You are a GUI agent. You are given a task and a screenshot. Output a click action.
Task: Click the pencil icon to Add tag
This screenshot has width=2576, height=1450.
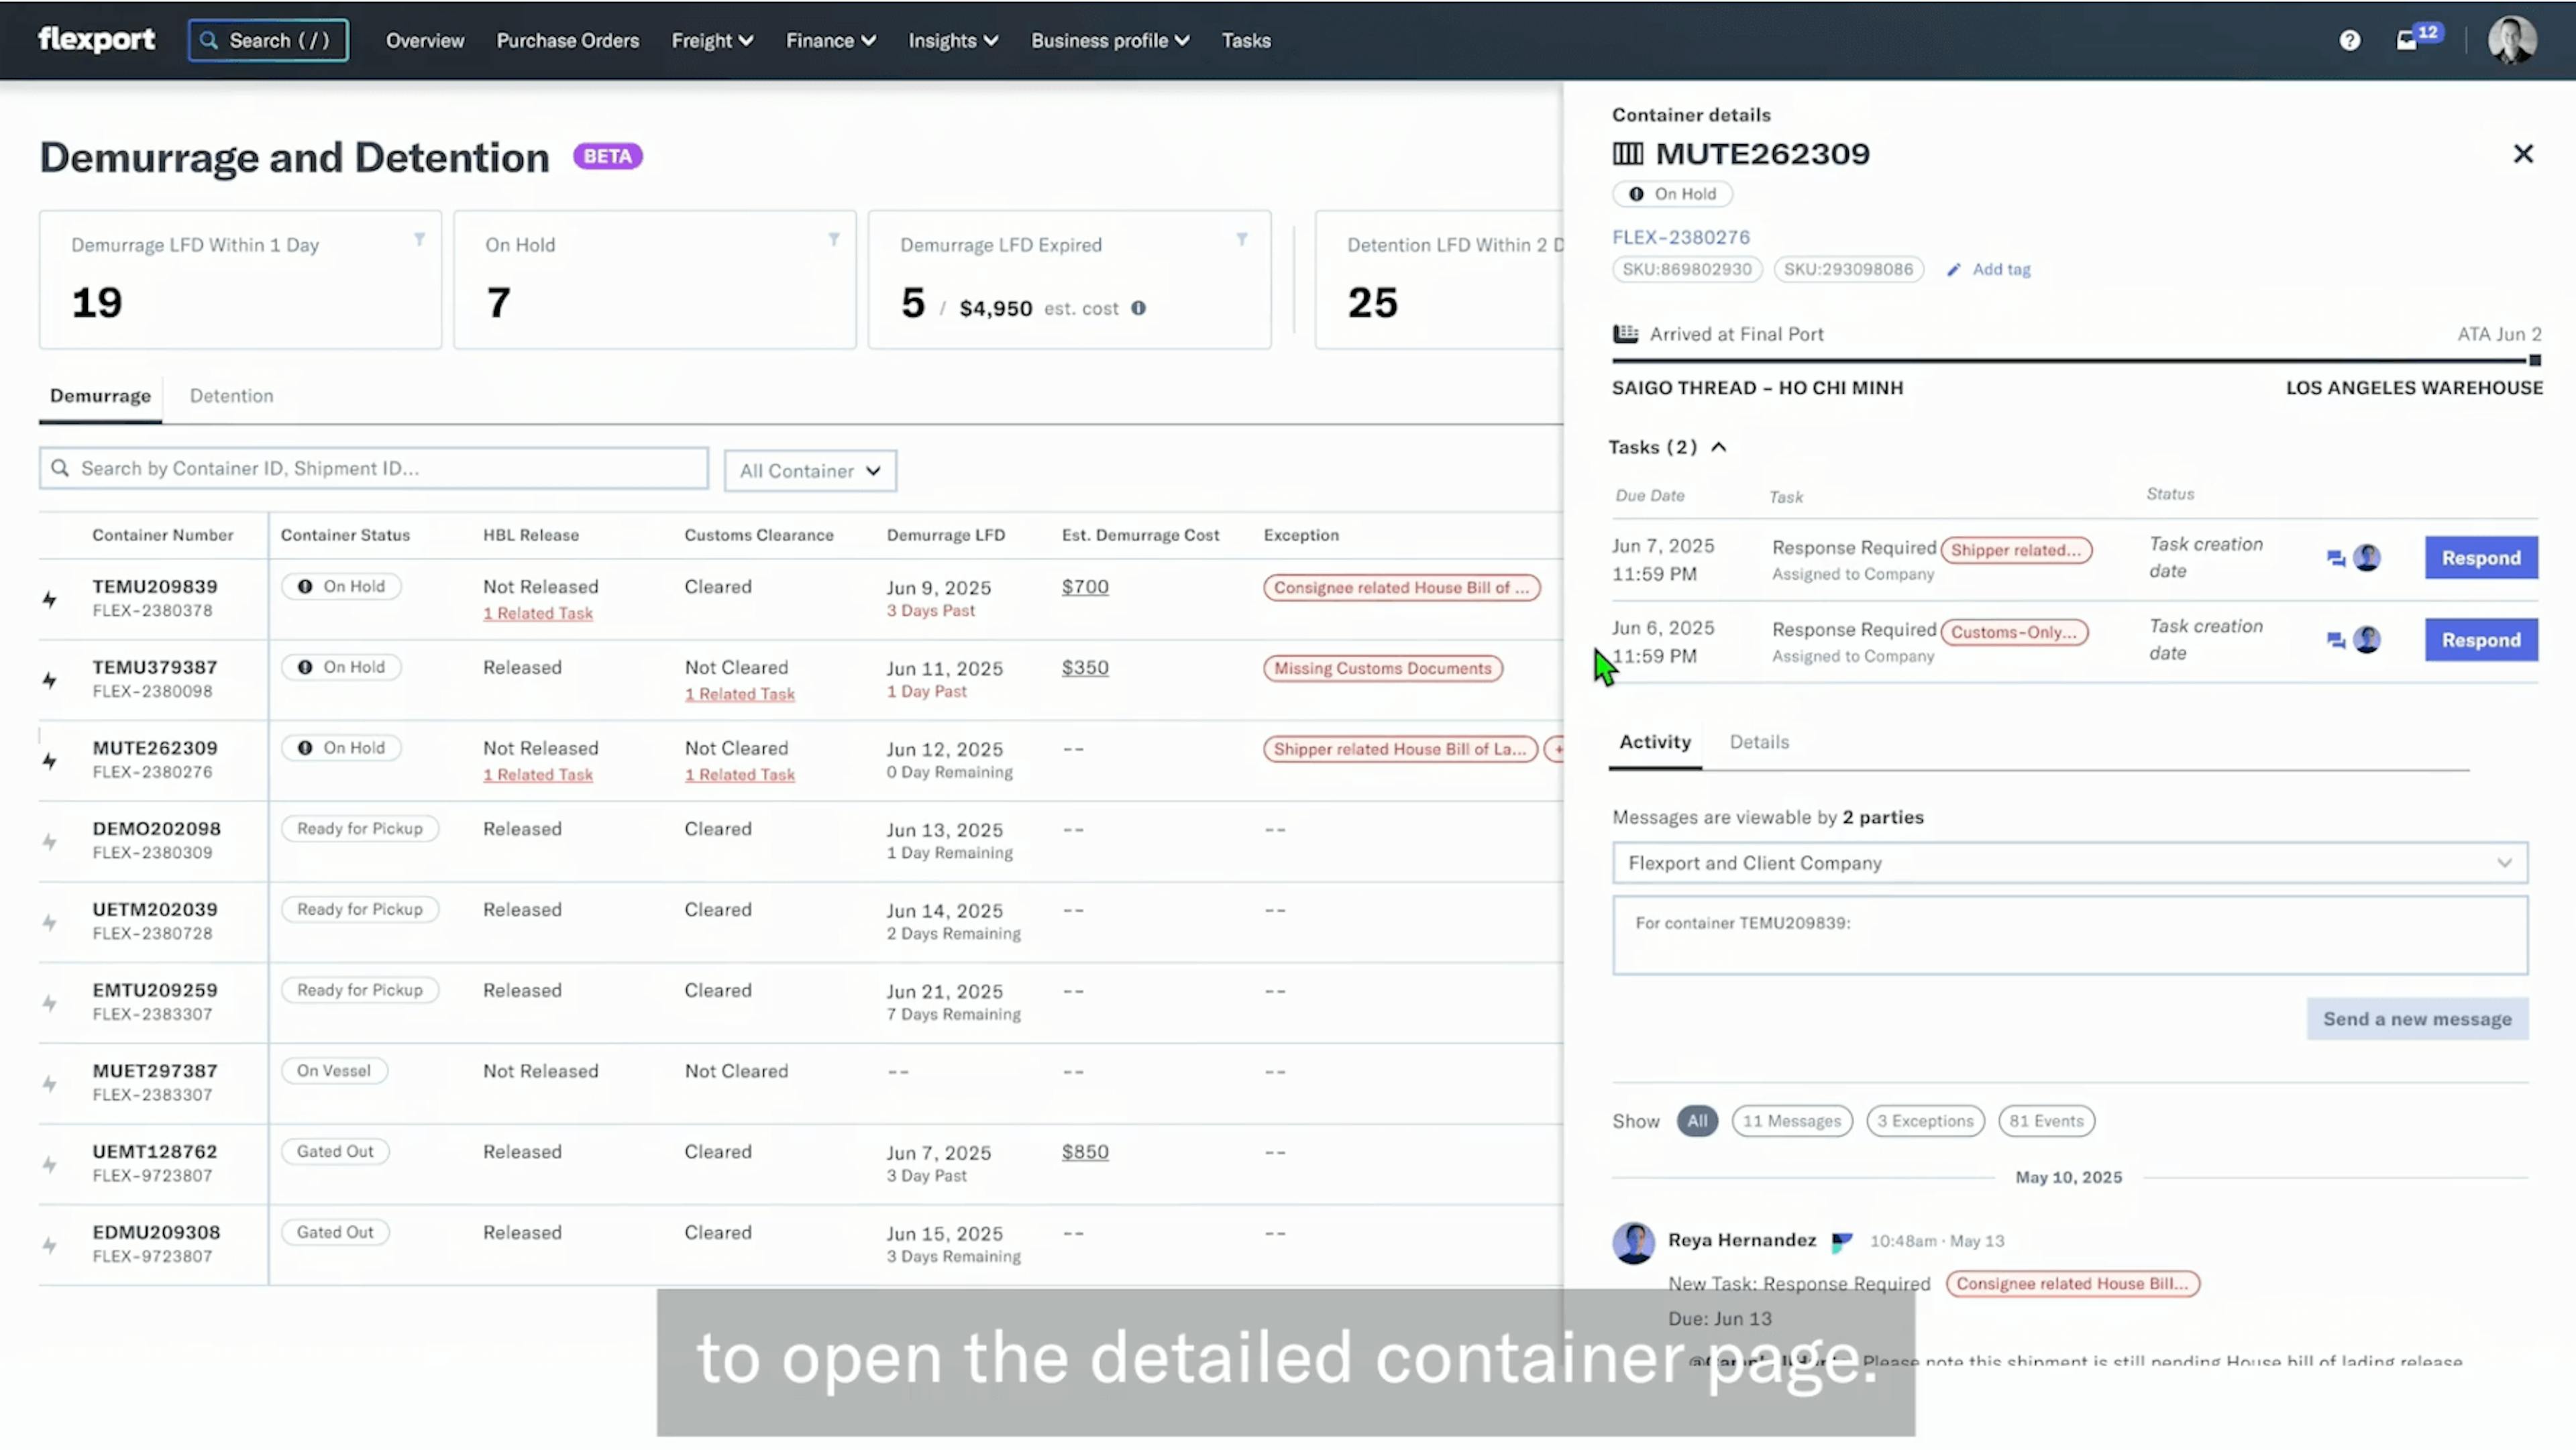click(1954, 268)
